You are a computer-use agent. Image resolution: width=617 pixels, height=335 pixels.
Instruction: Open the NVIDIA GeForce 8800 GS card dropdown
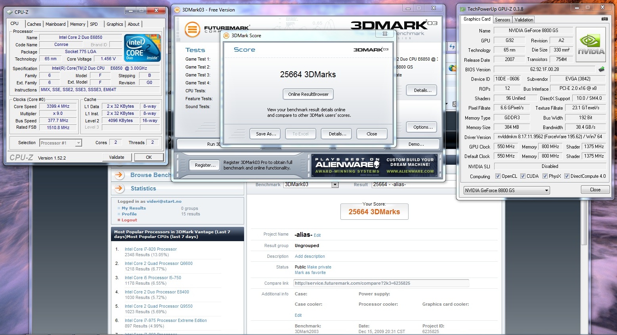pos(507,190)
